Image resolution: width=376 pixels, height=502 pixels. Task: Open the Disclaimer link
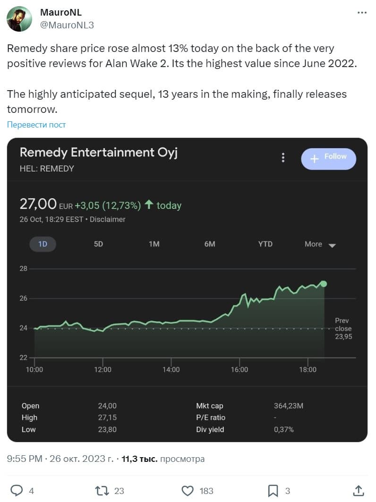[108, 220]
